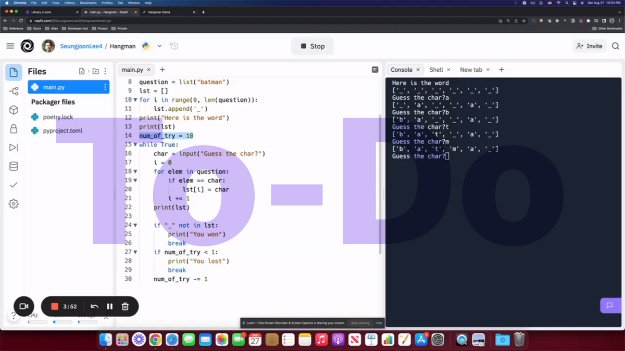Click the search magnifier icon in Replit header
The image size is (625, 351).
click(x=615, y=46)
